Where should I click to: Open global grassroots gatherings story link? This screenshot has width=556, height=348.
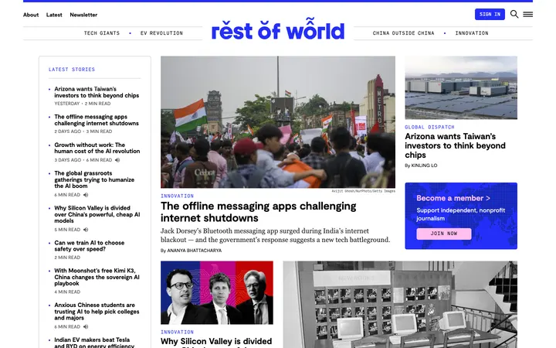click(x=94, y=179)
